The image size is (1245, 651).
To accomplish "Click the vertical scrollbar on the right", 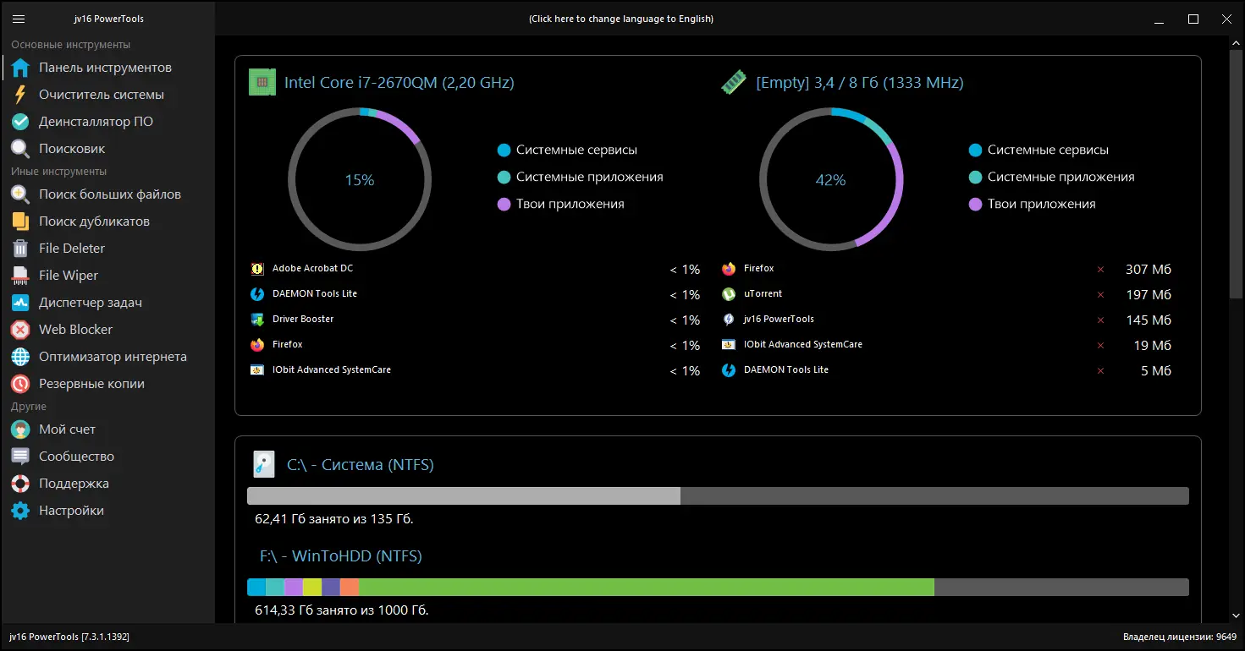I will click(1236, 173).
